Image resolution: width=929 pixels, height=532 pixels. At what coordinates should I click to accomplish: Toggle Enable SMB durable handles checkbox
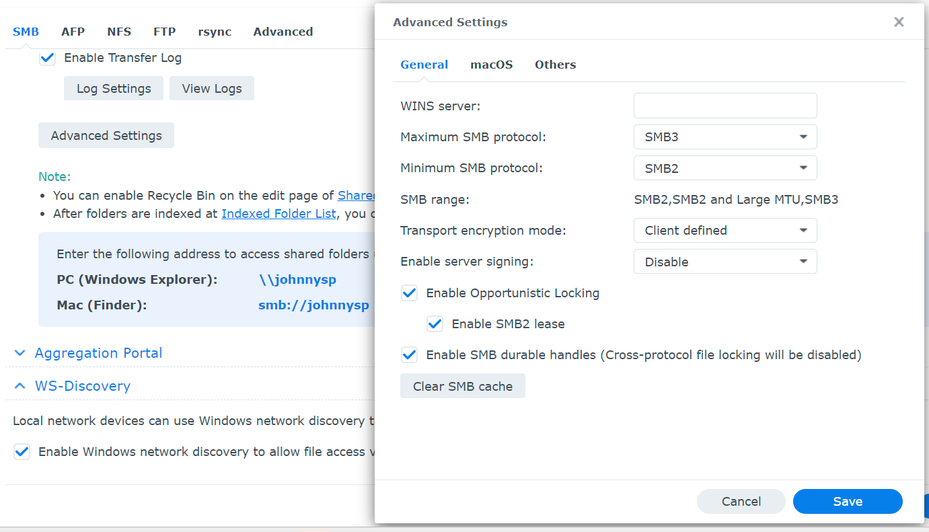coord(409,354)
